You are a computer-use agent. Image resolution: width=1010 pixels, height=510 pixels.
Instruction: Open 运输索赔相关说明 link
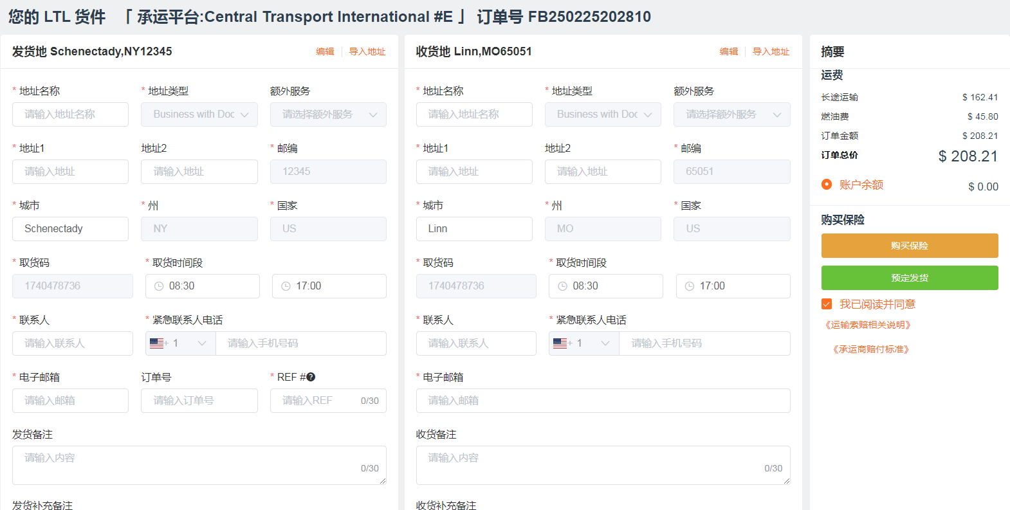pyautogui.click(x=868, y=325)
